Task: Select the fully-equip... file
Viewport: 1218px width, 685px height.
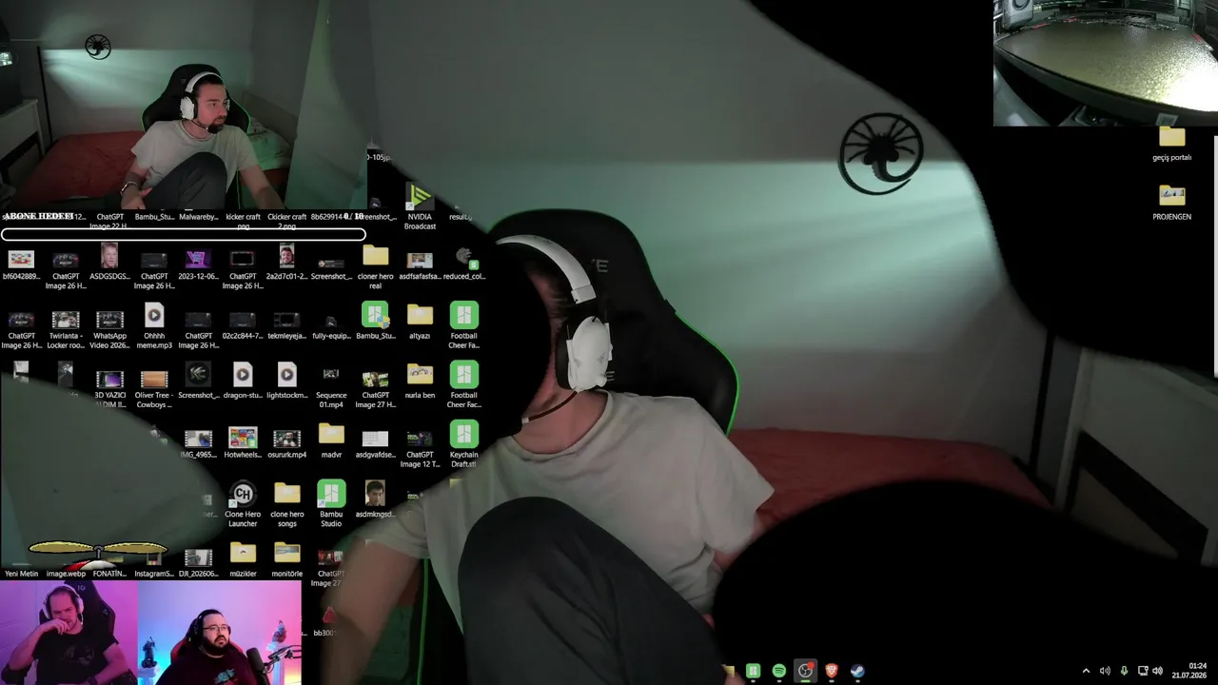Action: click(x=331, y=324)
